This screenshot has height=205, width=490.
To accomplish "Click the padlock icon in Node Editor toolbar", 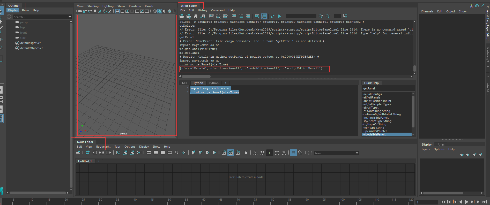I will (246, 153).
